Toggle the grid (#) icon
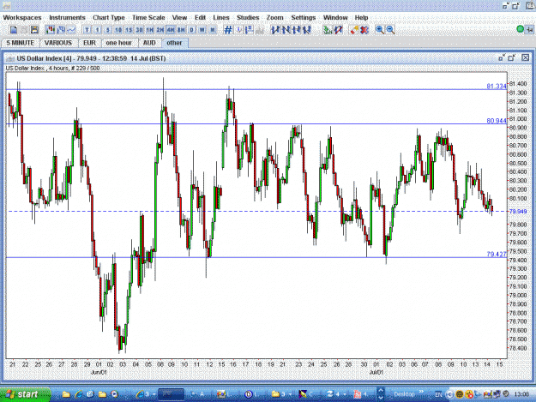The height and width of the screenshot is (402, 536). click(x=228, y=30)
